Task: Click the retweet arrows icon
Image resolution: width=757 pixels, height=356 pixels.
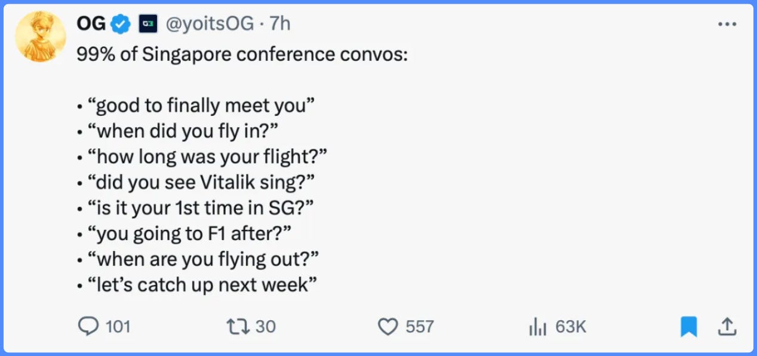Action: pos(238,326)
